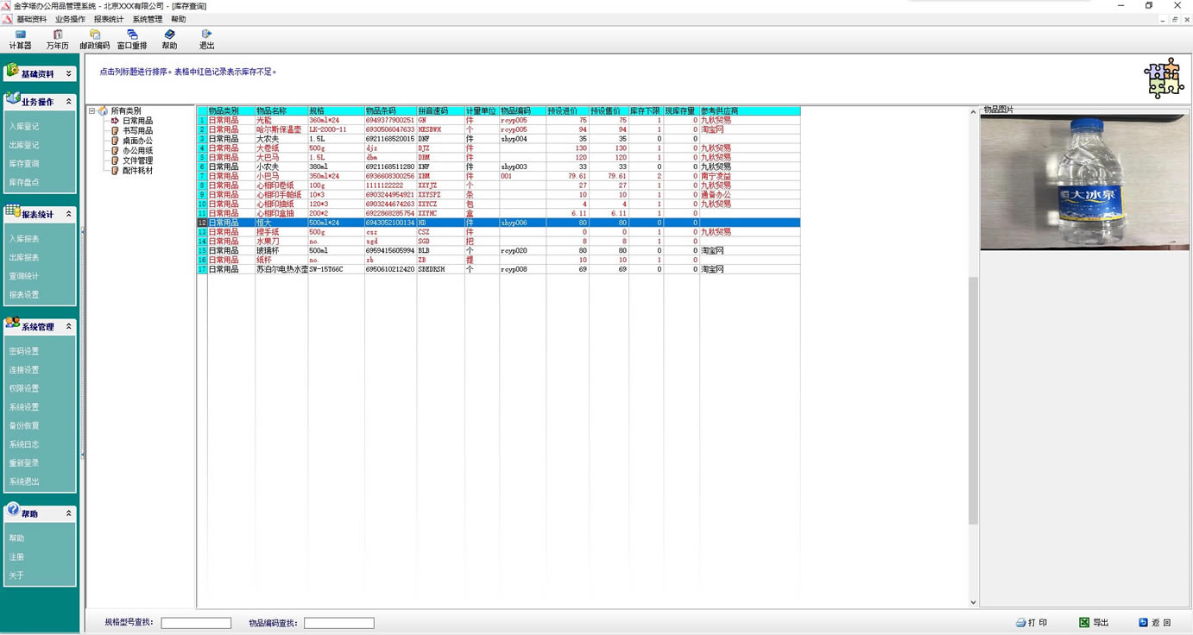Collapse the 基础资料 sidebar panel
1193x635 pixels.
coord(69,74)
